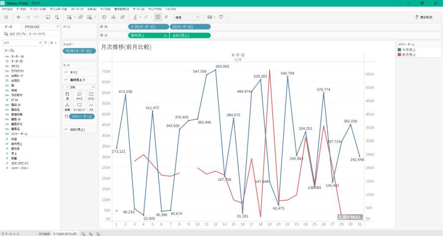Image resolution: width=443 pixels, height=236 pixels.
Task: Click the New Worksheet toolbar icon
Action: (69, 17)
